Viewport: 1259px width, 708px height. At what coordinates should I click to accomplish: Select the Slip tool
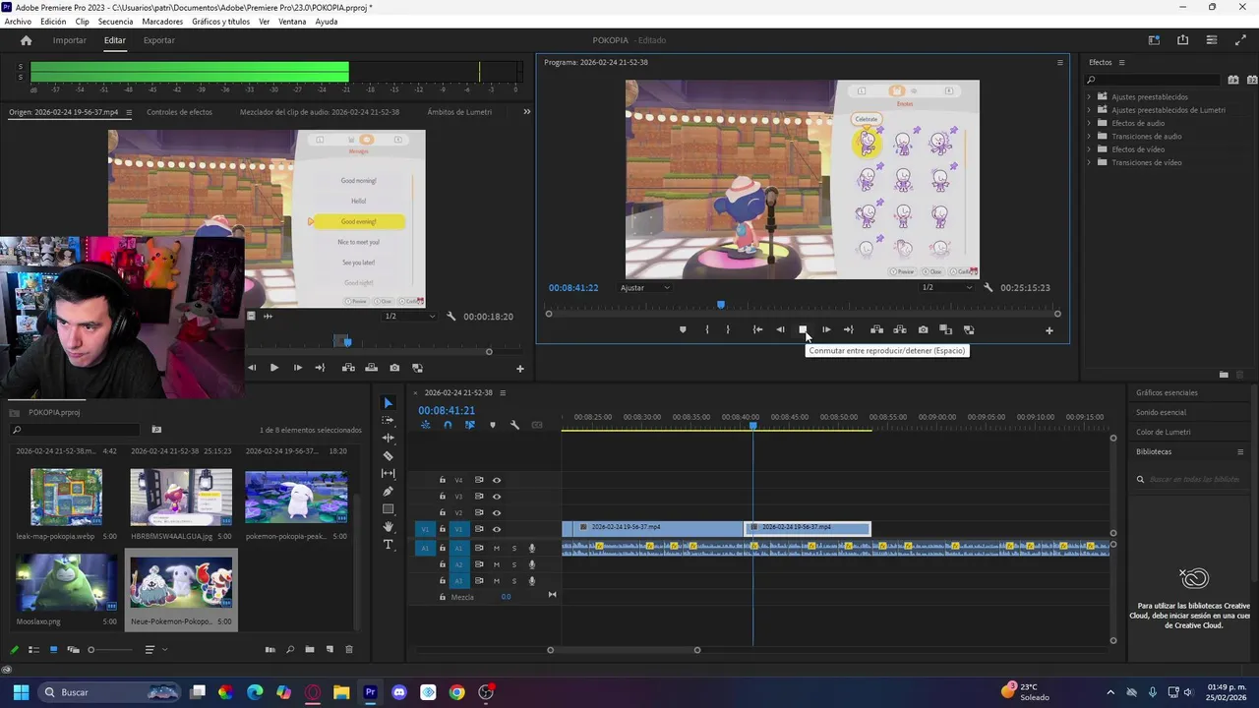click(388, 473)
